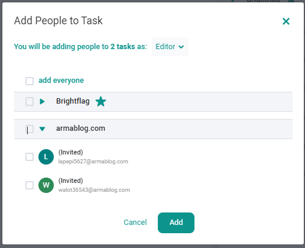Click the Add button
The height and width of the screenshot is (248, 305).
[176, 223]
